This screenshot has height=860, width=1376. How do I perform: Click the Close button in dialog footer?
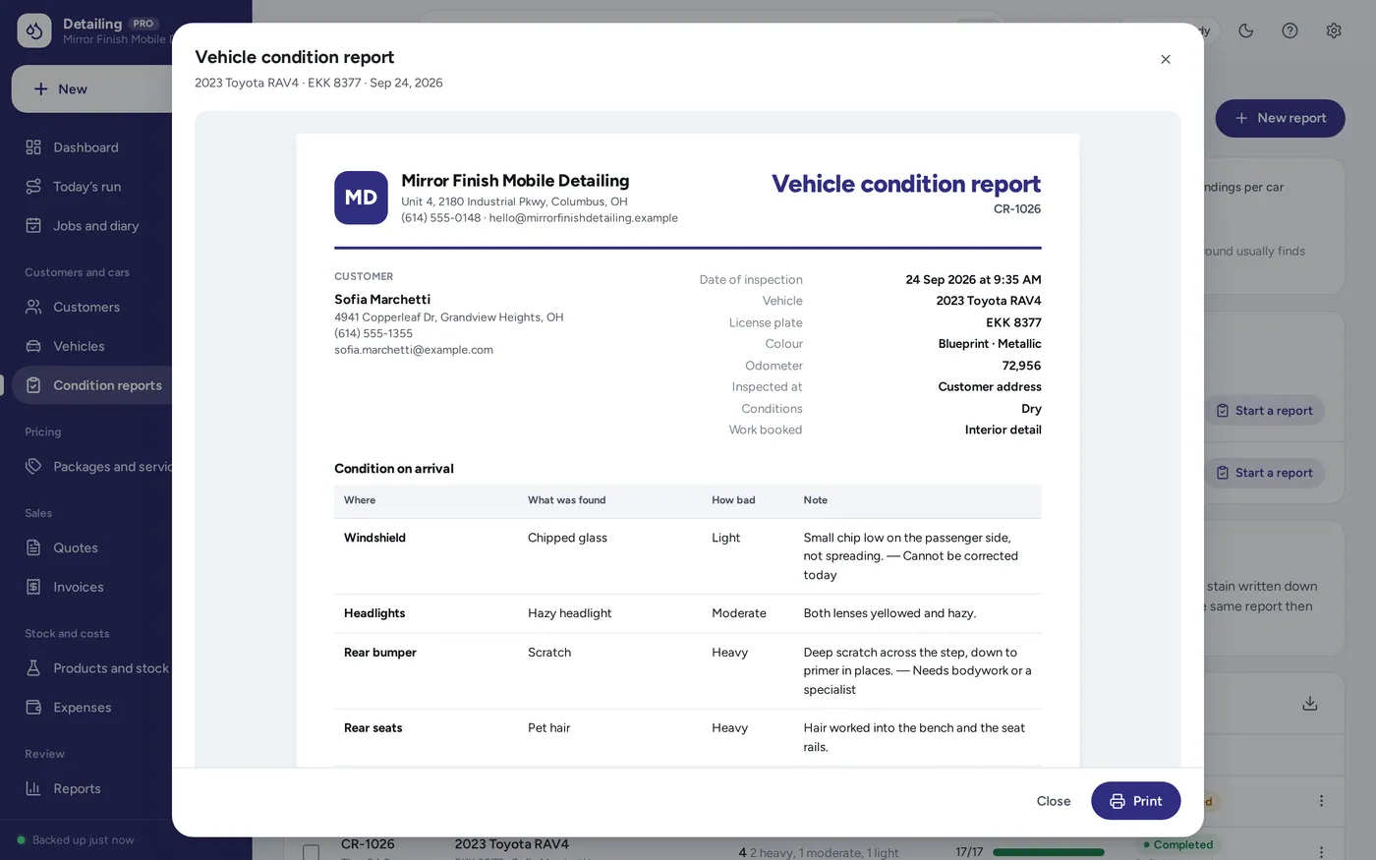tap(1054, 801)
